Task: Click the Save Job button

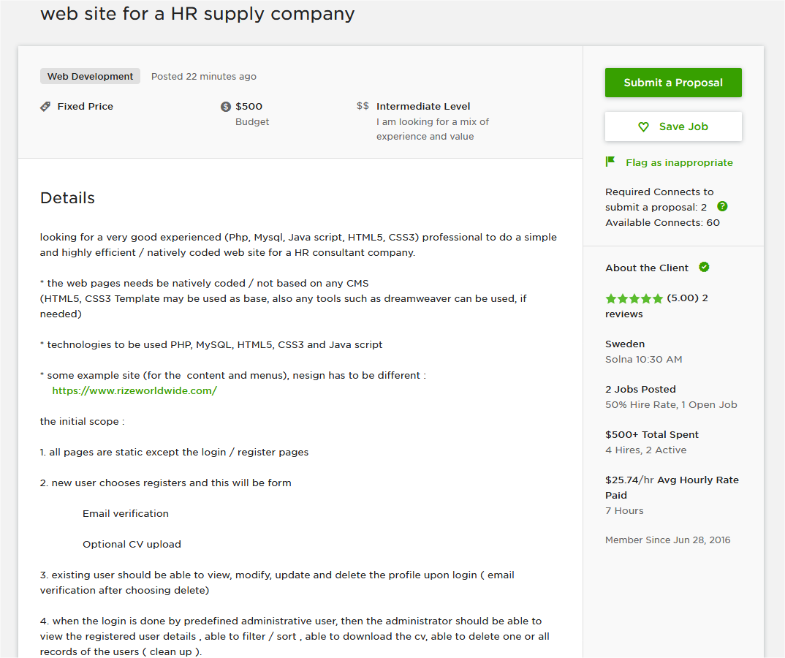Action: click(673, 126)
